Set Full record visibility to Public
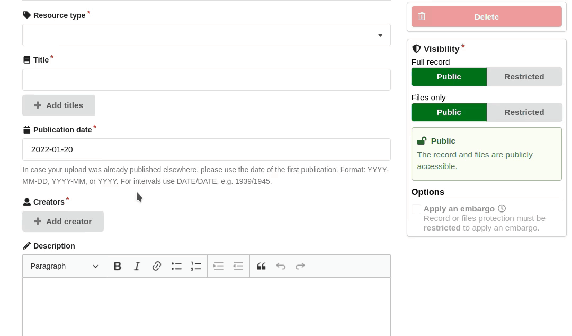572x336 pixels. click(x=449, y=77)
